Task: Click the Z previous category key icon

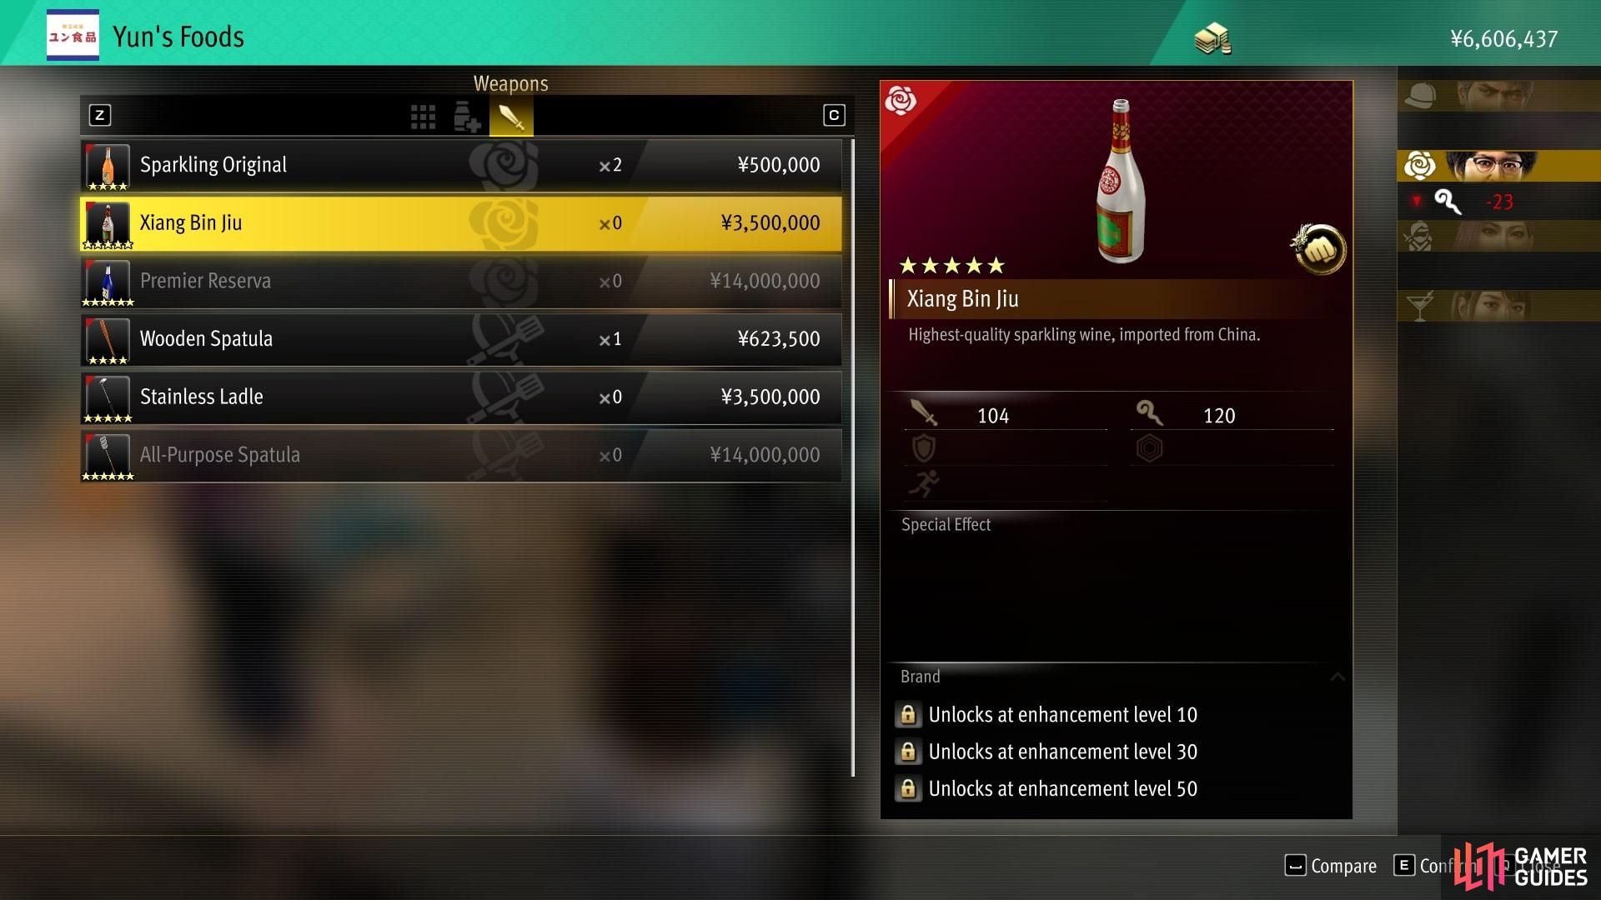Action: pos(100,115)
